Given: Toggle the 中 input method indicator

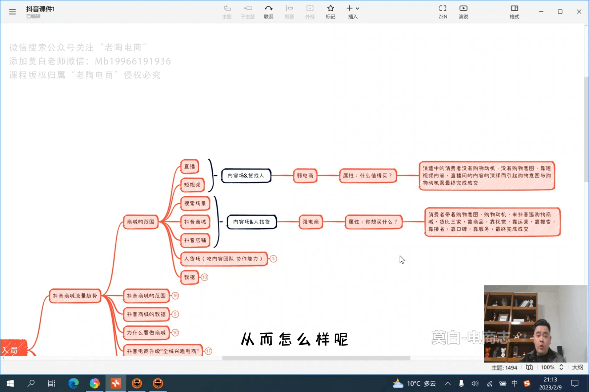Looking at the screenshot, I should [514, 383].
